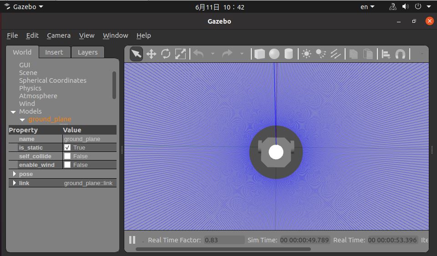Image resolution: width=437 pixels, height=256 pixels.
Task: Click the copy icon in toolbar
Action: pos(353,54)
